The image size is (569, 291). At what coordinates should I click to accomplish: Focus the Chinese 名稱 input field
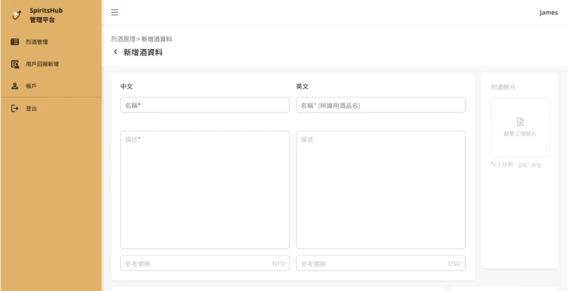click(205, 105)
